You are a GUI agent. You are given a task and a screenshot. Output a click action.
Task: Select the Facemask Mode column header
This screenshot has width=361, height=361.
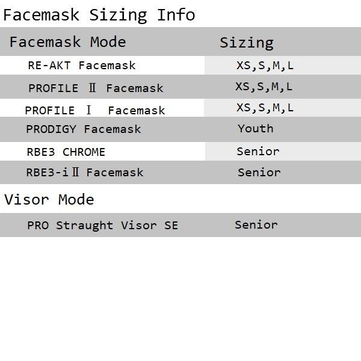coord(67,42)
